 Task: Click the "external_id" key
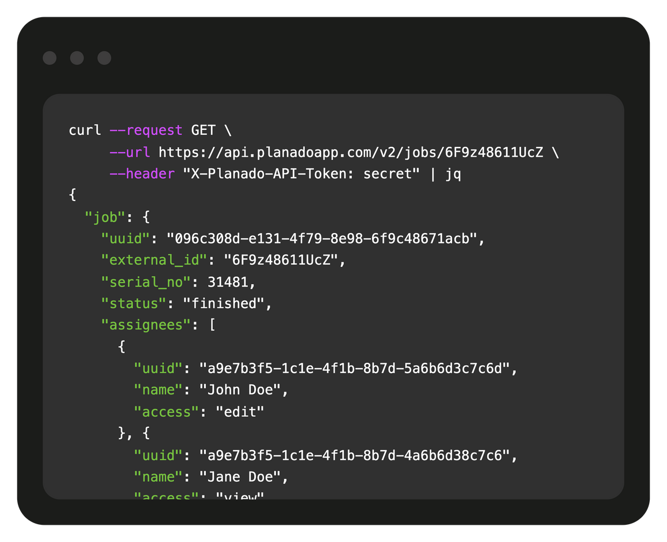tap(154, 261)
